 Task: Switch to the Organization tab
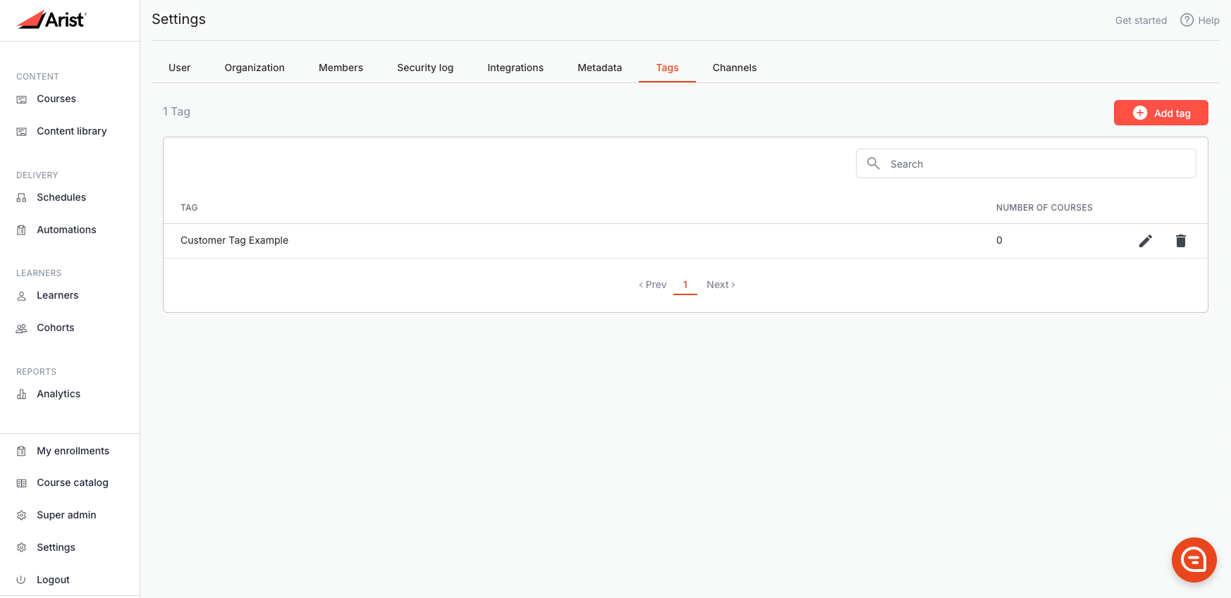click(x=255, y=68)
